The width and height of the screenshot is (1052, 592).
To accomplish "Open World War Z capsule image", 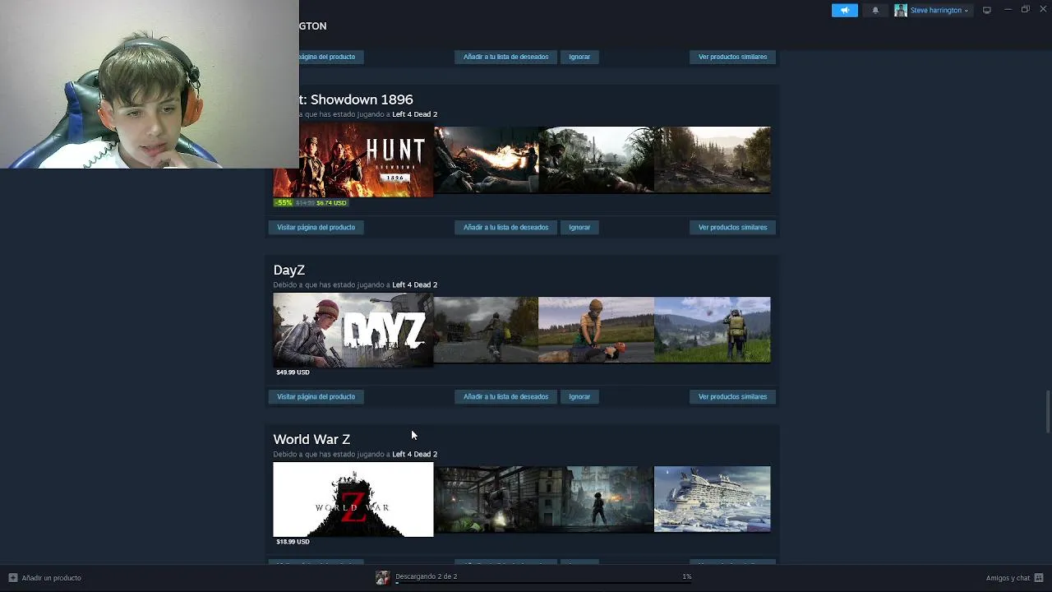I will (353, 499).
